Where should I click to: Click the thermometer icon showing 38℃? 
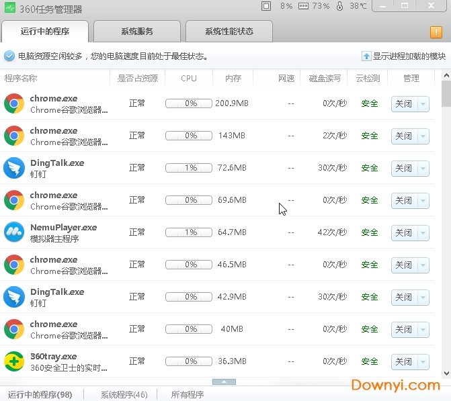point(339,6)
